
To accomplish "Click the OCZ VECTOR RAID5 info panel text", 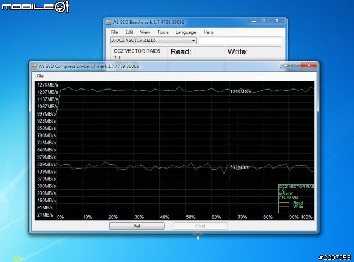I will click(137, 51).
